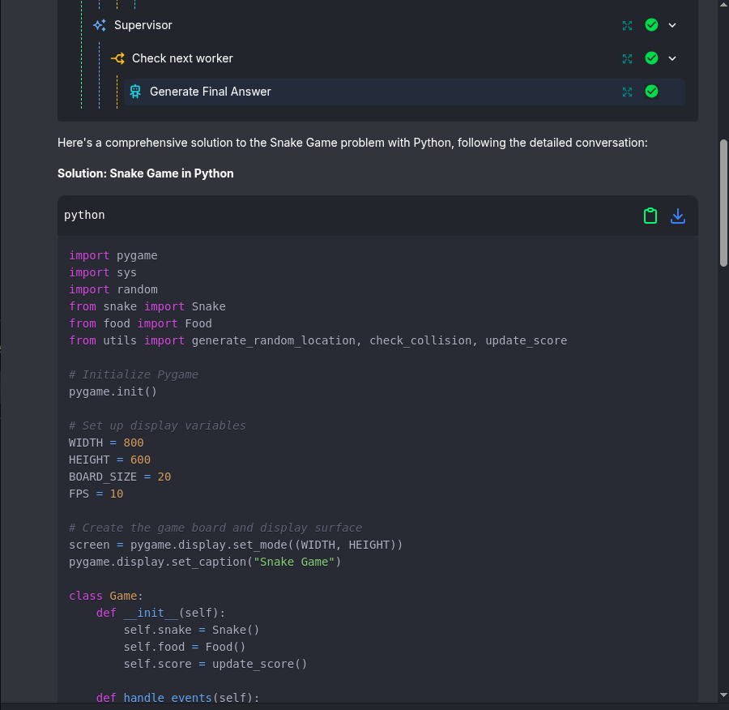The width and height of the screenshot is (729, 710).
Task: Select the Generate Final Answer row
Action: coord(404,92)
